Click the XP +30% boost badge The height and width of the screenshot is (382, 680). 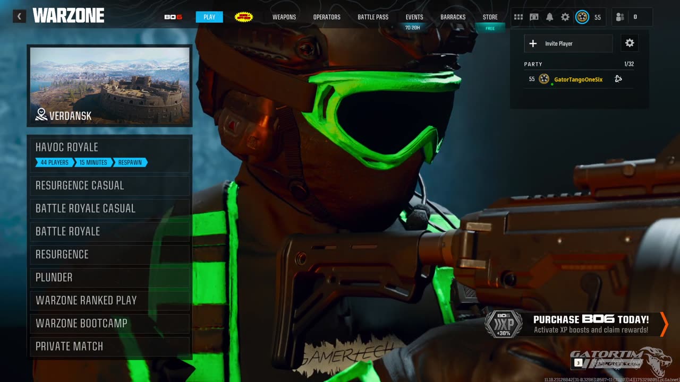pos(504,324)
